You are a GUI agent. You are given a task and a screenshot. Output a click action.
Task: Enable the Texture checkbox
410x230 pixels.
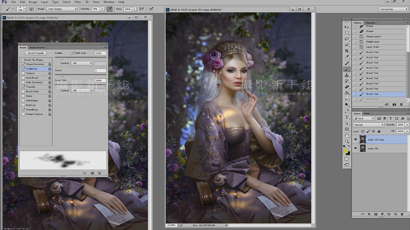coord(23,73)
